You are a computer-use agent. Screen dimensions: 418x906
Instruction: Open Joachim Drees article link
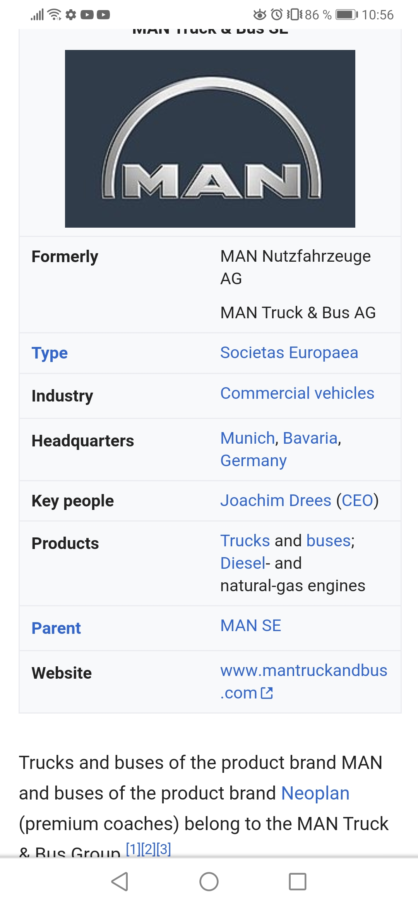click(276, 501)
